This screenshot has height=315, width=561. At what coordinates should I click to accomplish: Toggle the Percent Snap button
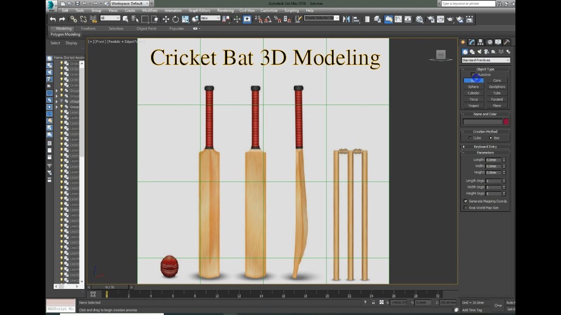coord(277,19)
